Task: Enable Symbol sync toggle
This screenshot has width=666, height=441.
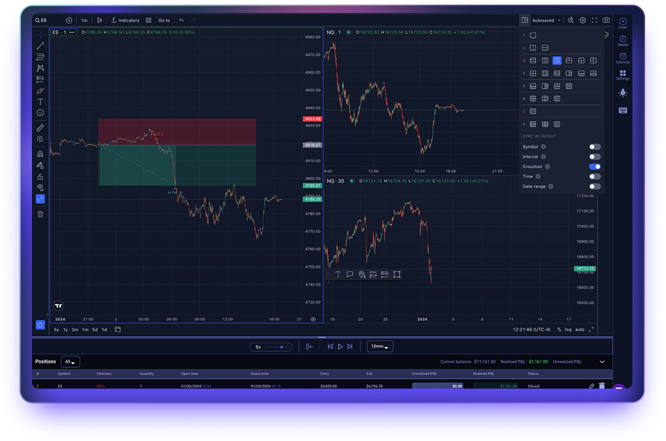Action: [595, 147]
